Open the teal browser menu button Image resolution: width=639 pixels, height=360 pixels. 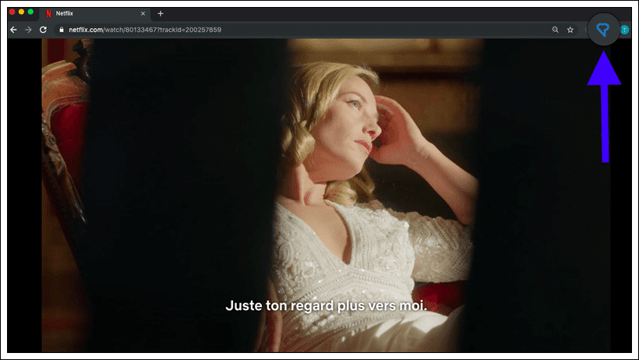pyautogui.click(x=624, y=30)
